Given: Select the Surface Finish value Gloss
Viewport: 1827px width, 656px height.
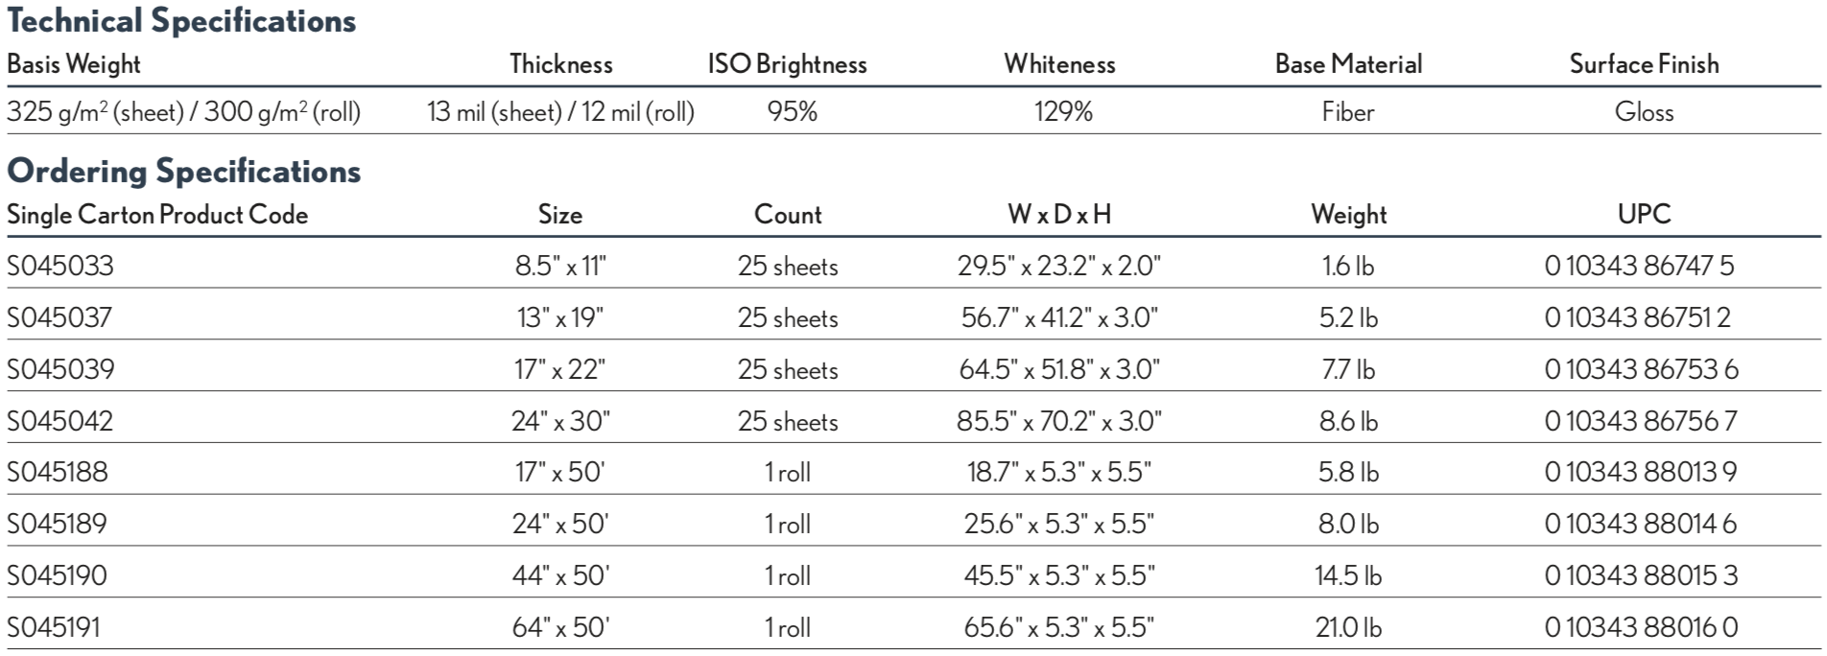Looking at the screenshot, I should click(1644, 112).
